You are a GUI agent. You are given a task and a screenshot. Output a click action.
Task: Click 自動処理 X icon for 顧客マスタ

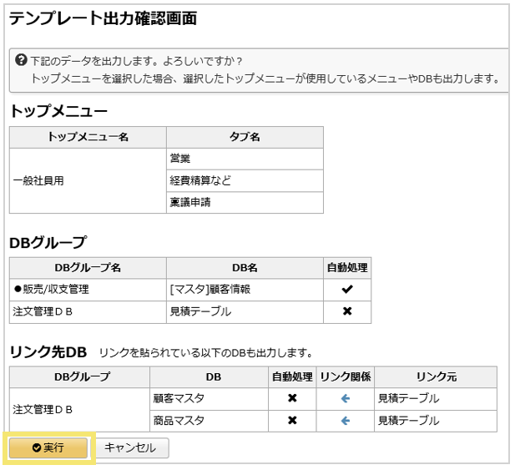(292, 399)
